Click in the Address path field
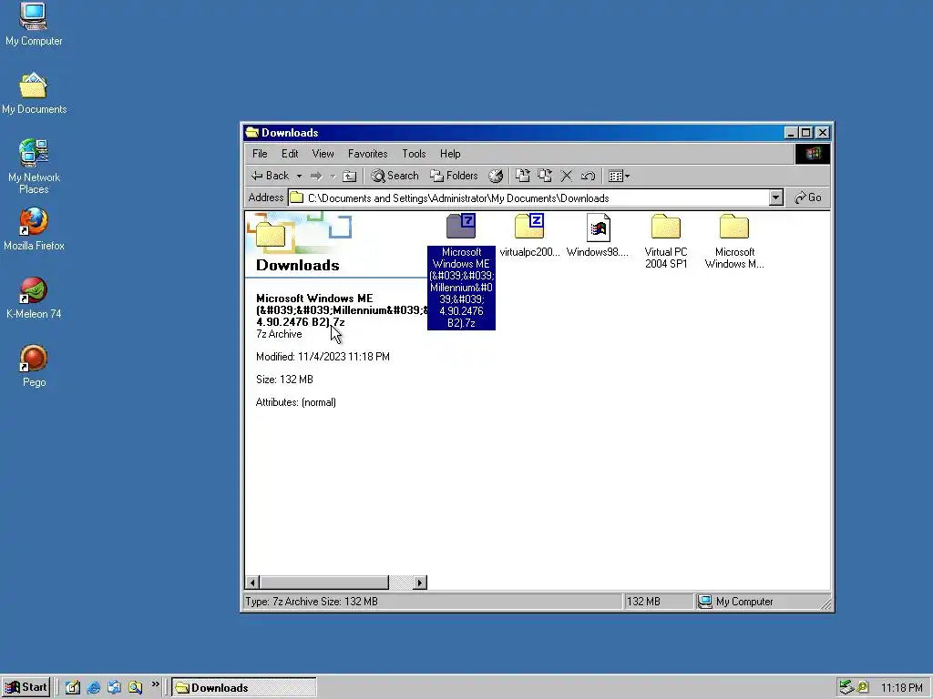The image size is (933, 699). (x=528, y=198)
